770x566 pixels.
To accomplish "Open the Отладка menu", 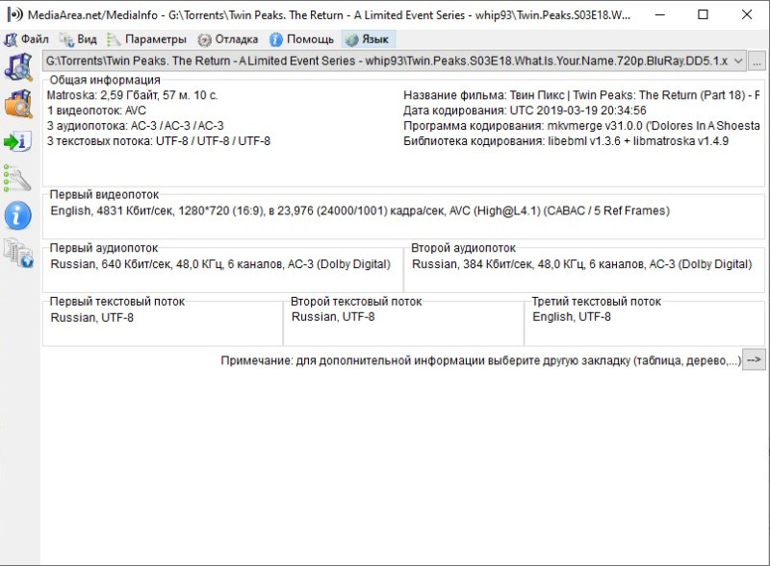I will pos(228,39).
